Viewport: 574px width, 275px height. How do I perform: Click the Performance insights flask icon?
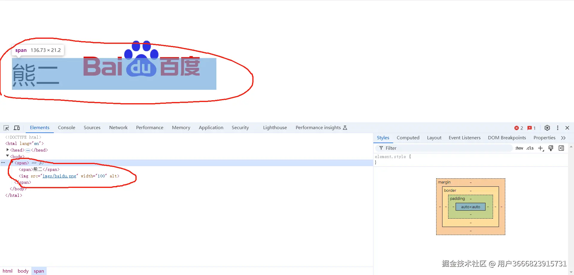(x=345, y=128)
